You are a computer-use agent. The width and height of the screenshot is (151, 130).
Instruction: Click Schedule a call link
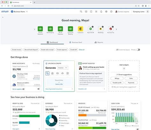coord(82,89)
